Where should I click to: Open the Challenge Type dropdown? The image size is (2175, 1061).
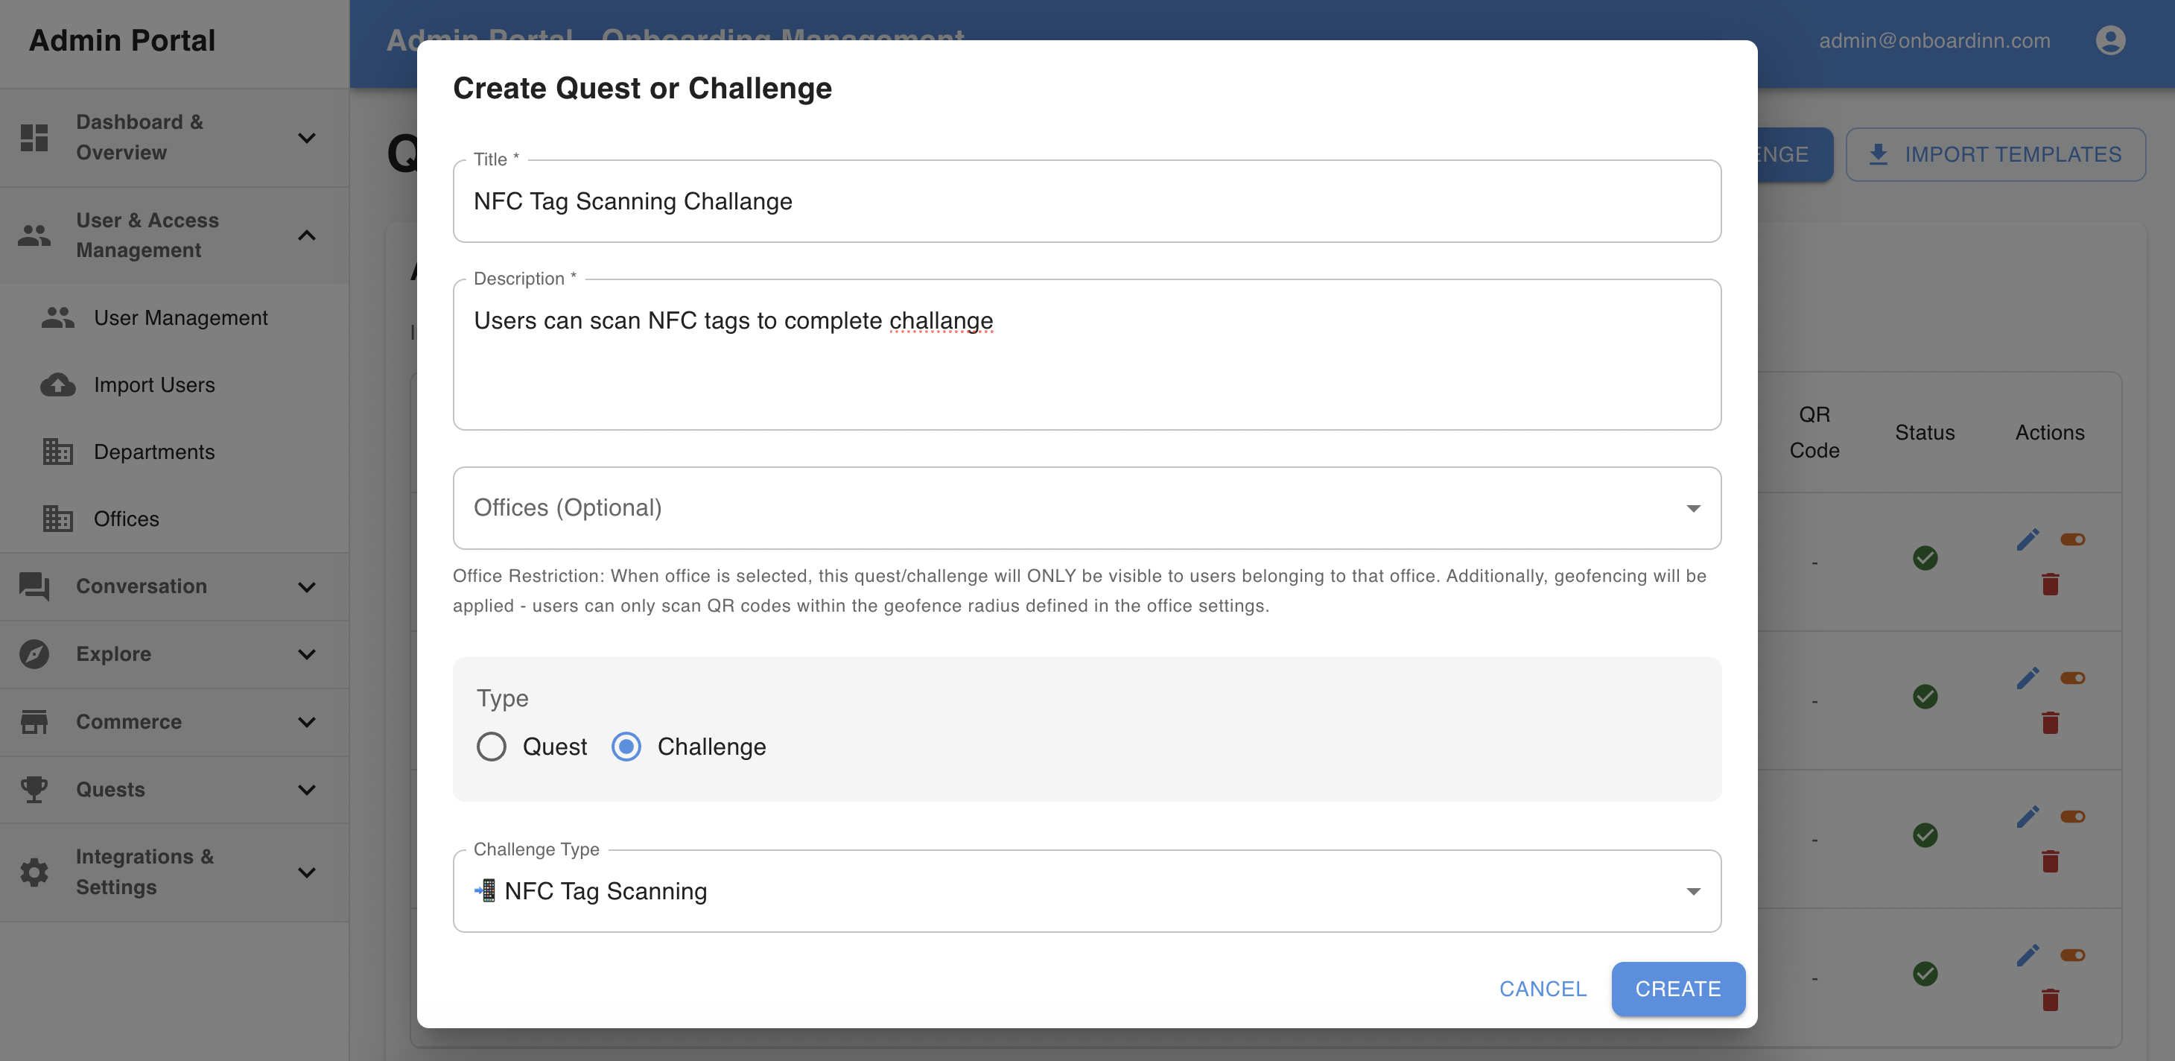[x=1087, y=891]
